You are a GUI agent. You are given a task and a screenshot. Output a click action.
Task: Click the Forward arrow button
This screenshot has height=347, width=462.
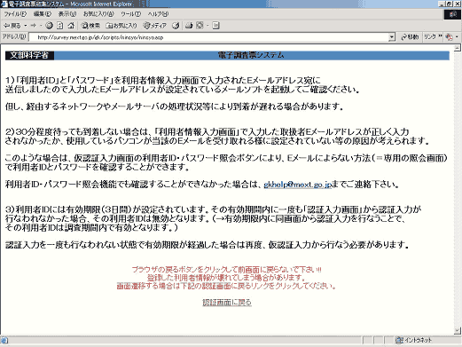[x=34, y=26]
